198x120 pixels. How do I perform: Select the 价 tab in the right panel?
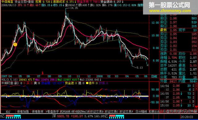click(x=165, y=111)
